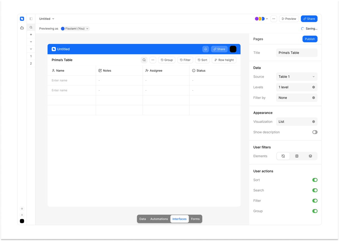This screenshot has width=339, height=241.
Task: Expand the chevron next to collaborator avatars
Action: pos(267,19)
